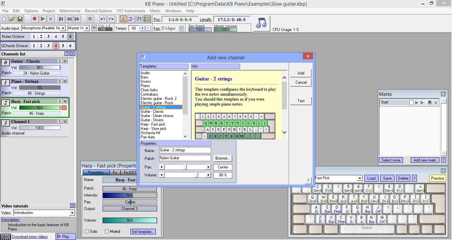Toggle the video panel toolbar icon

147,19
